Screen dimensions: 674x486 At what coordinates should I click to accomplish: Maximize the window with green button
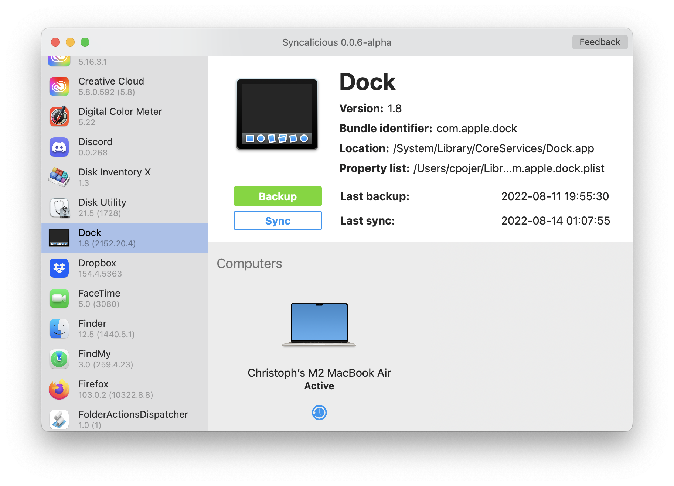tap(85, 42)
